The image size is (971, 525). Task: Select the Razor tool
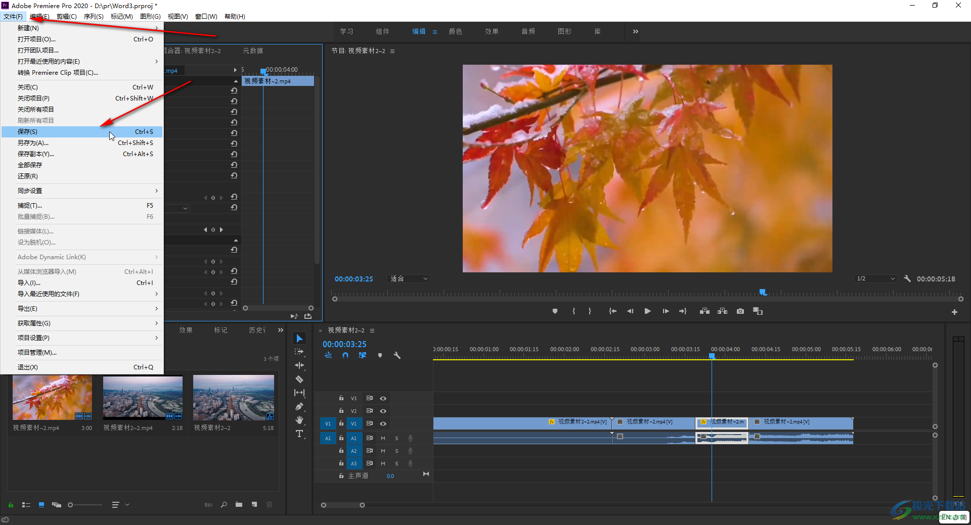(299, 379)
